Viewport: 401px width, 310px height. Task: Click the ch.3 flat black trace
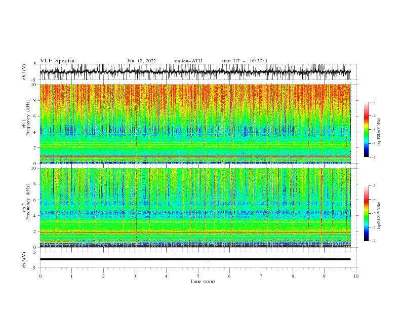pos(195,259)
